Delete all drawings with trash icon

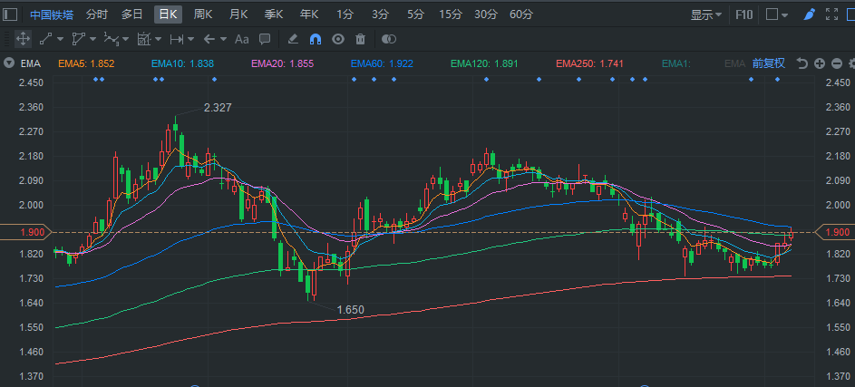(x=361, y=39)
